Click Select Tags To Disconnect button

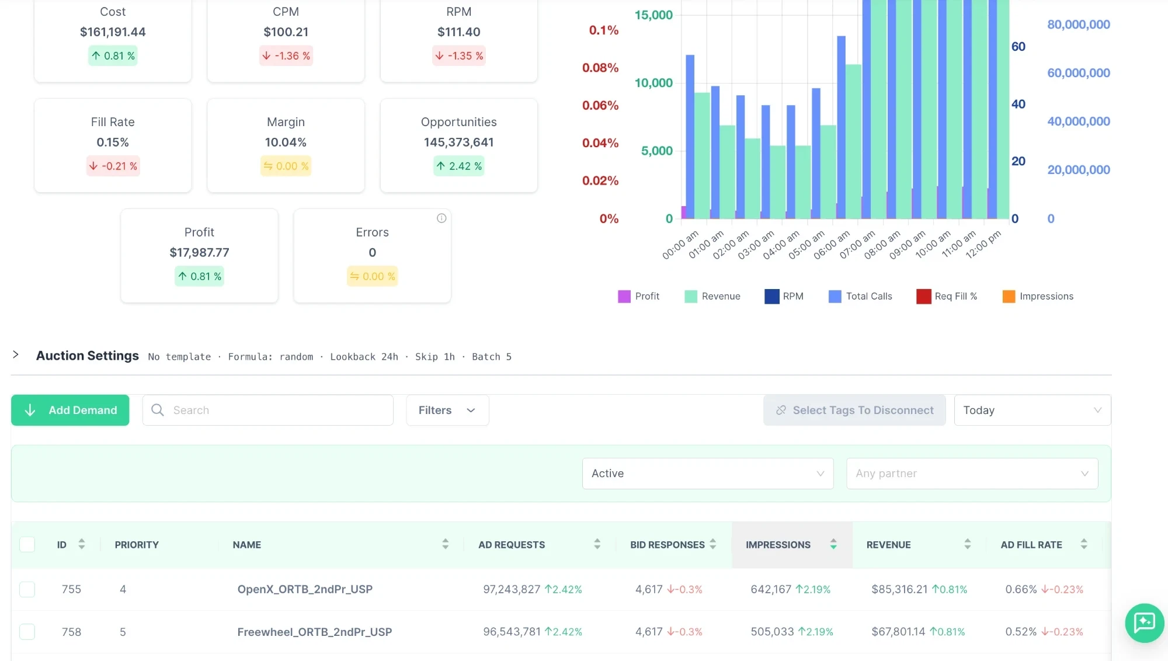click(854, 410)
